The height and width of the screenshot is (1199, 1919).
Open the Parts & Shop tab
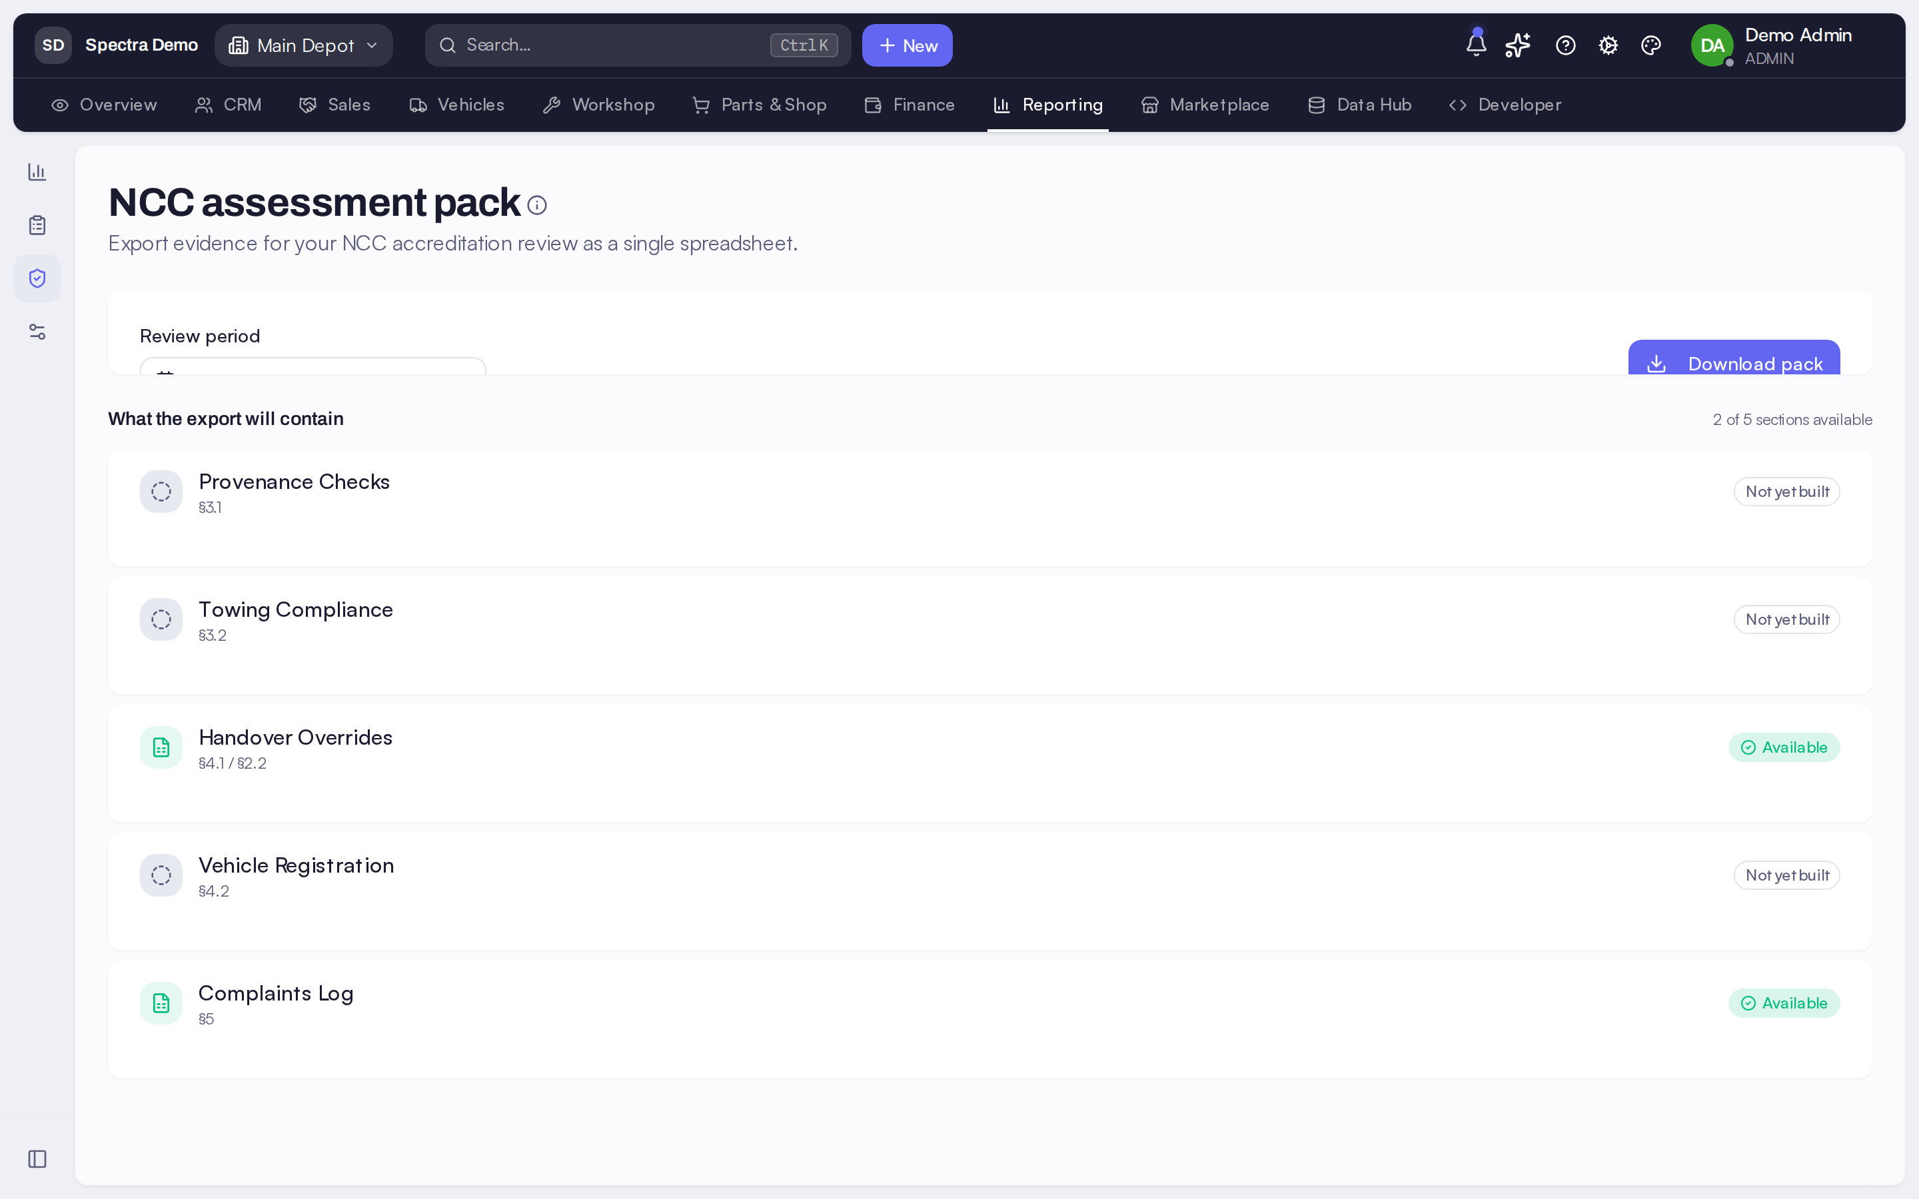(760, 105)
